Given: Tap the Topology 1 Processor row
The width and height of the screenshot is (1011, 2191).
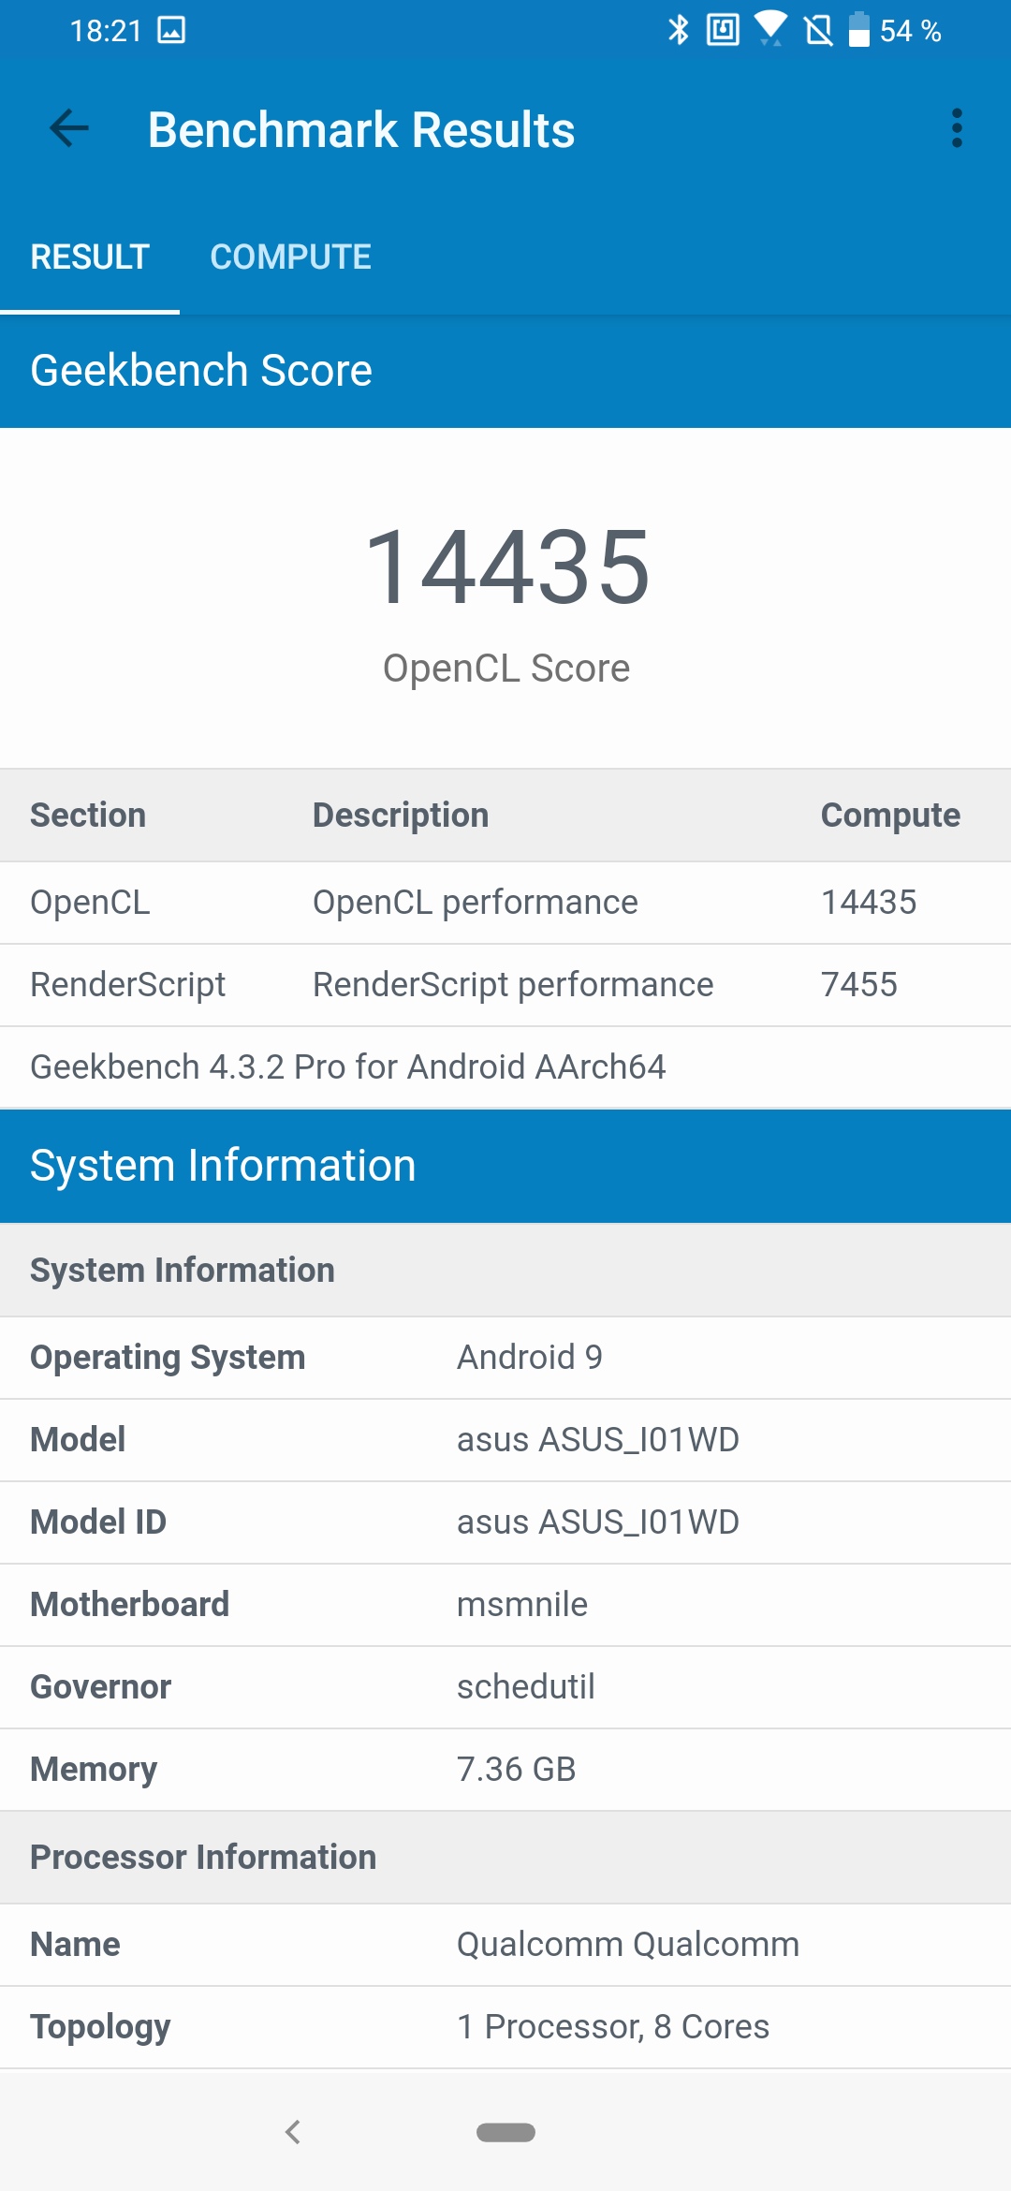Looking at the screenshot, I should pos(505,2027).
